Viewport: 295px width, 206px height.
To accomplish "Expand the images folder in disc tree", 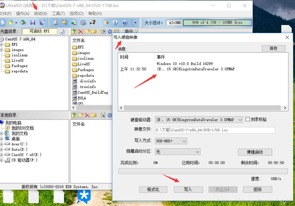I will (1, 50).
